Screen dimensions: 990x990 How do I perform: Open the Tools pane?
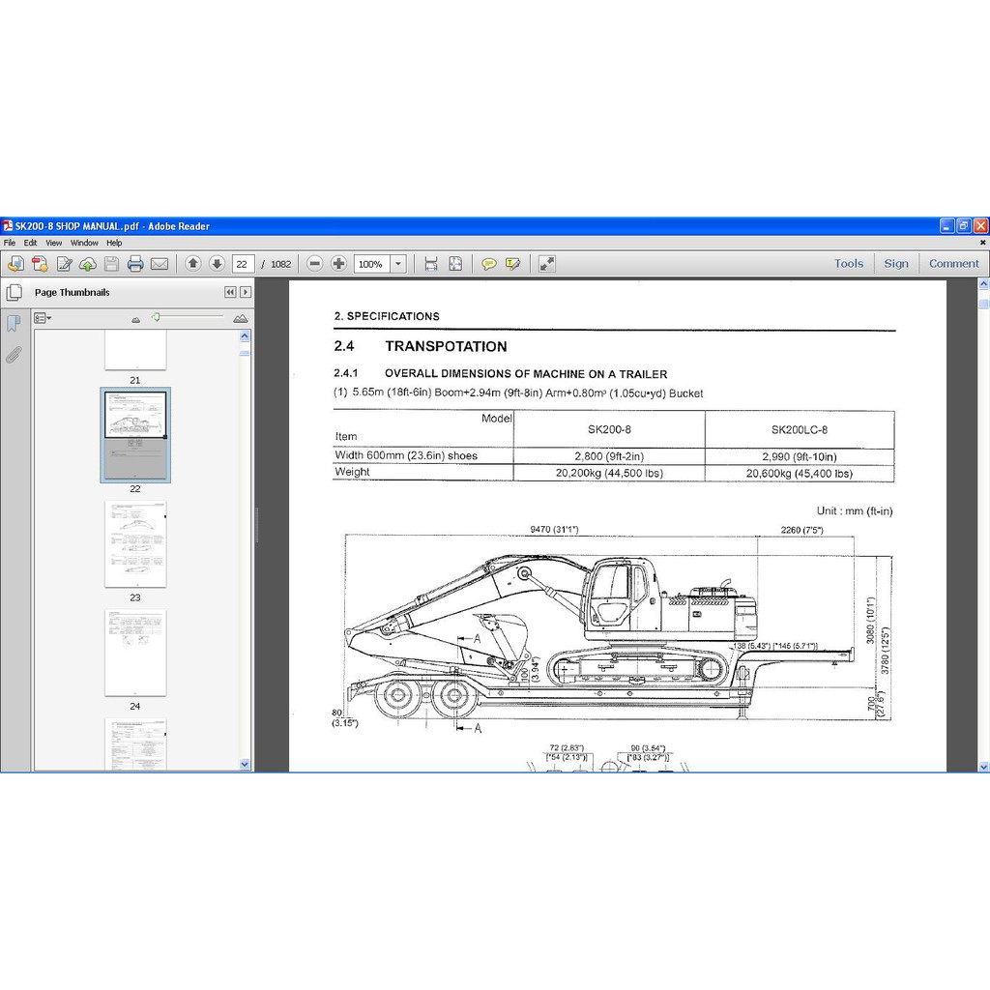click(848, 263)
